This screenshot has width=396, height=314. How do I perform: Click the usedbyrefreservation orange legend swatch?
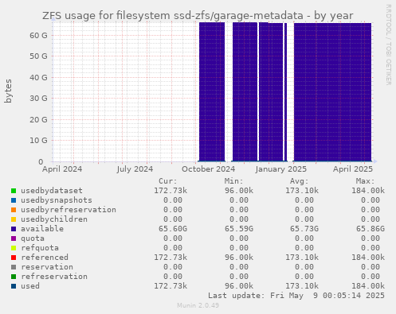click(14, 210)
